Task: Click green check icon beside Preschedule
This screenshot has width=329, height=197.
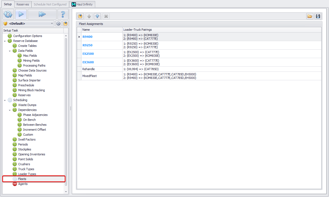Action: click(15, 85)
